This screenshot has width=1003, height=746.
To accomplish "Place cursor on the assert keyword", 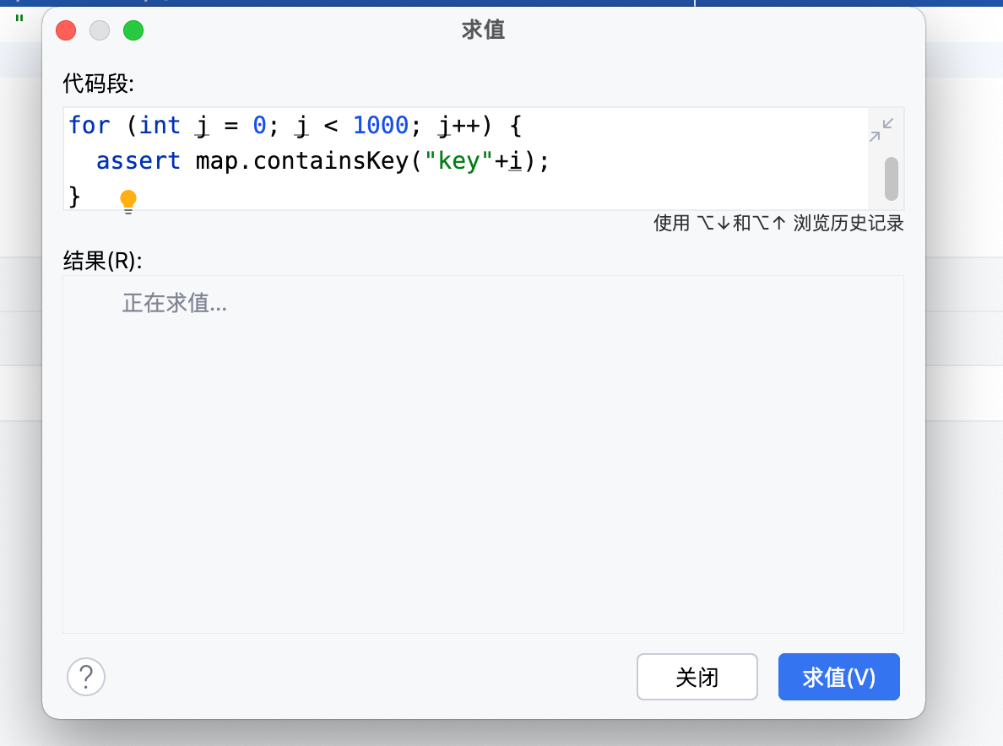I will click(138, 161).
